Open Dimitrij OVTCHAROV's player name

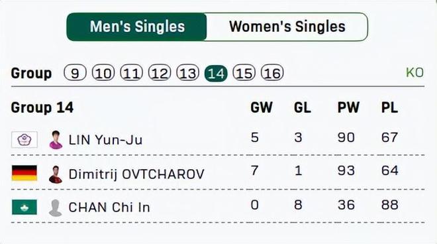click(136, 174)
